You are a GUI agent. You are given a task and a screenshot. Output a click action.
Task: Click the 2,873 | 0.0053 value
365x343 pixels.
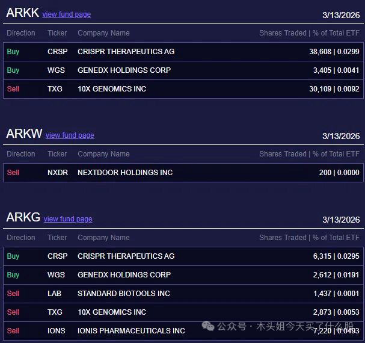point(336,312)
